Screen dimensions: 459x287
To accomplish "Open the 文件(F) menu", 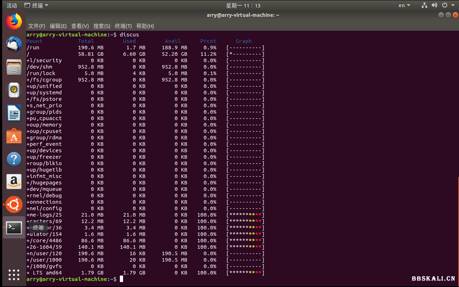I will pos(36,26).
